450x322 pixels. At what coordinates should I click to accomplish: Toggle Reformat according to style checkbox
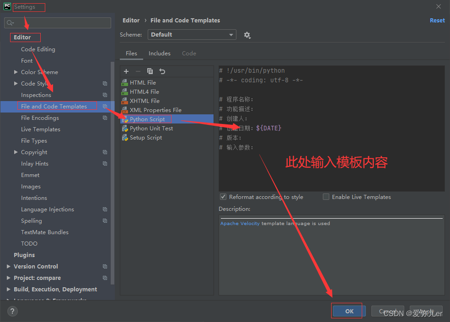pos(223,197)
